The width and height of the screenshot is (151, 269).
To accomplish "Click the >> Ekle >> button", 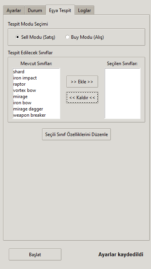I will coord(82,82).
